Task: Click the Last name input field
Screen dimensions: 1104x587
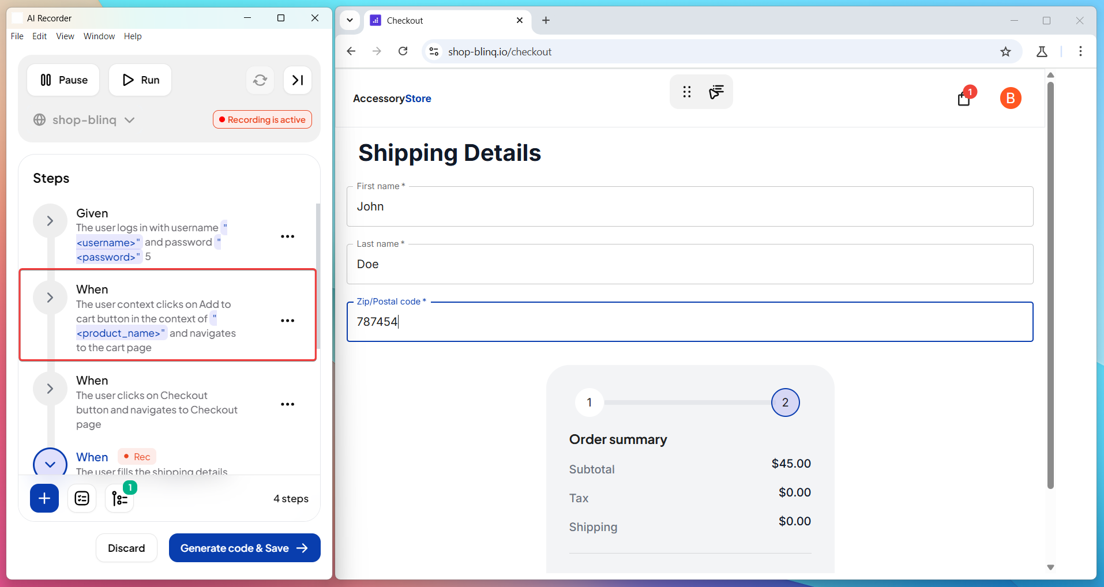Action: [689, 264]
